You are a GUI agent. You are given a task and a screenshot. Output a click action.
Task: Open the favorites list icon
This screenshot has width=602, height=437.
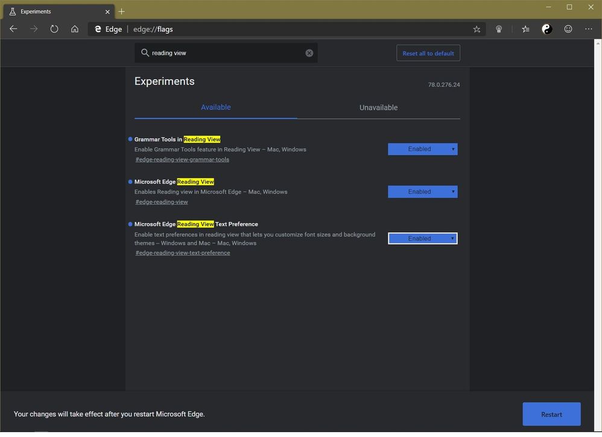pyautogui.click(x=525, y=29)
